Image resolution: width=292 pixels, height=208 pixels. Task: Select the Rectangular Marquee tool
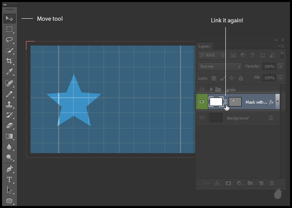[x=9, y=29]
